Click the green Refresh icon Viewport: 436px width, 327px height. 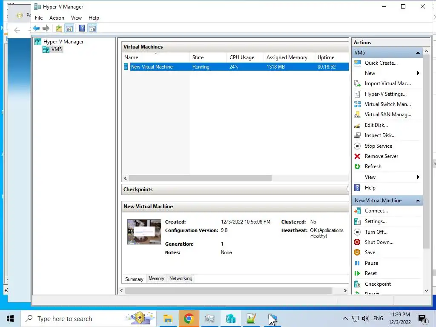[357, 166]
